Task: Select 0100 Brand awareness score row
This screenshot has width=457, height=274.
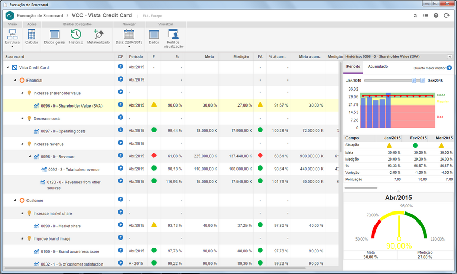Action: [170, 251]
